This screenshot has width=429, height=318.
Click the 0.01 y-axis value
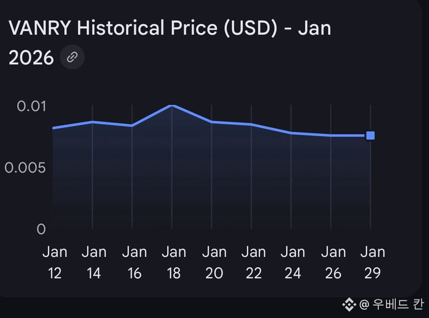click(x=32, y=106)
